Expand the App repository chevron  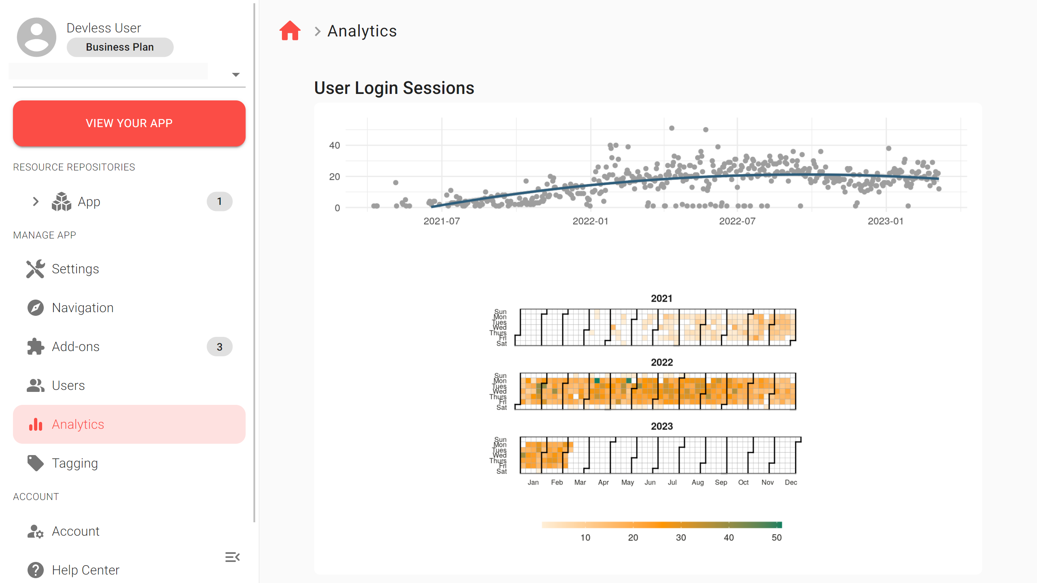coord(36,202)
